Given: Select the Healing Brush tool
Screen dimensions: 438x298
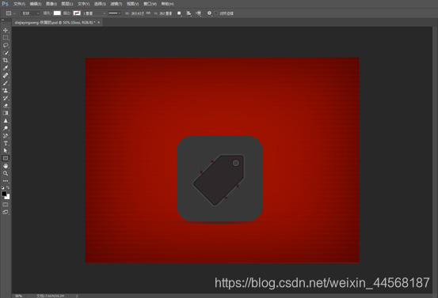Looking at the screenshot, I should pos(6,75).
